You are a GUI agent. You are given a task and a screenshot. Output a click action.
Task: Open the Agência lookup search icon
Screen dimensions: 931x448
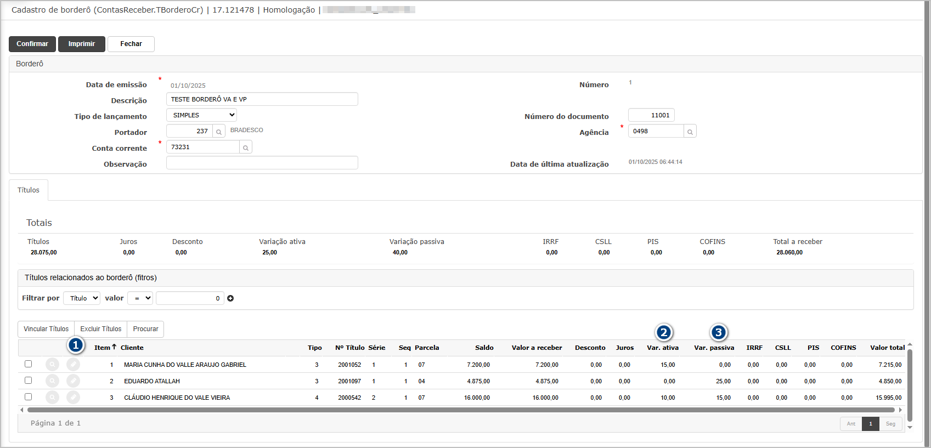[x=690, y=132]
